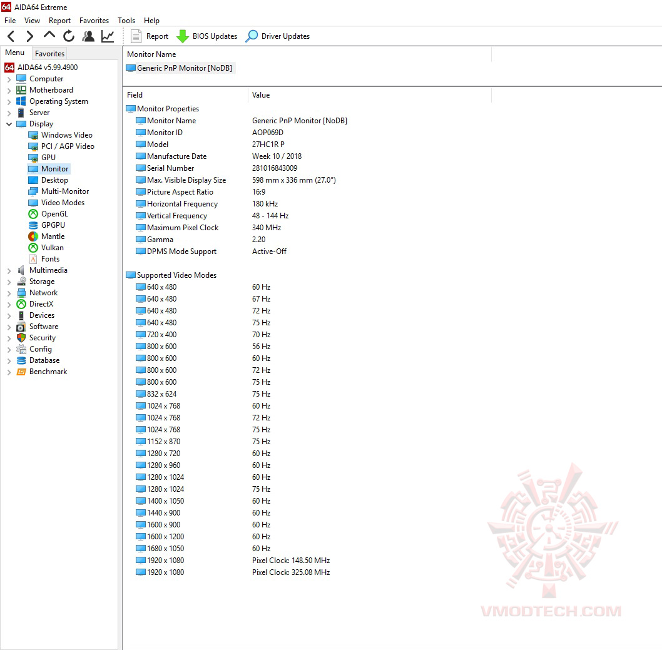Viewport: 662px width, 650px height.
Task: Collapse the Display tree node
Action: pyautogui.click(x=9, y=124)
